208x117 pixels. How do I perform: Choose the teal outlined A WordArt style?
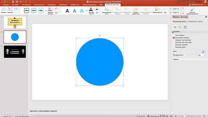coord(82,11)
